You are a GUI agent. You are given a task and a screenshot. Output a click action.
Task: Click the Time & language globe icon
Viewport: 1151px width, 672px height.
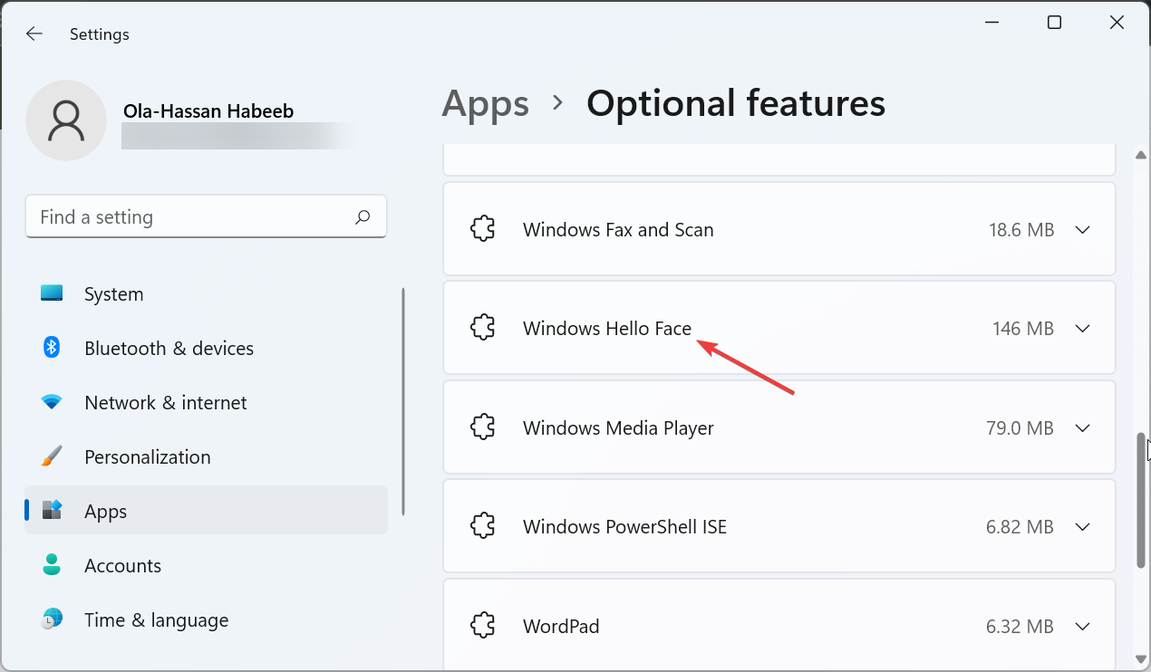[x=52, y=619]
